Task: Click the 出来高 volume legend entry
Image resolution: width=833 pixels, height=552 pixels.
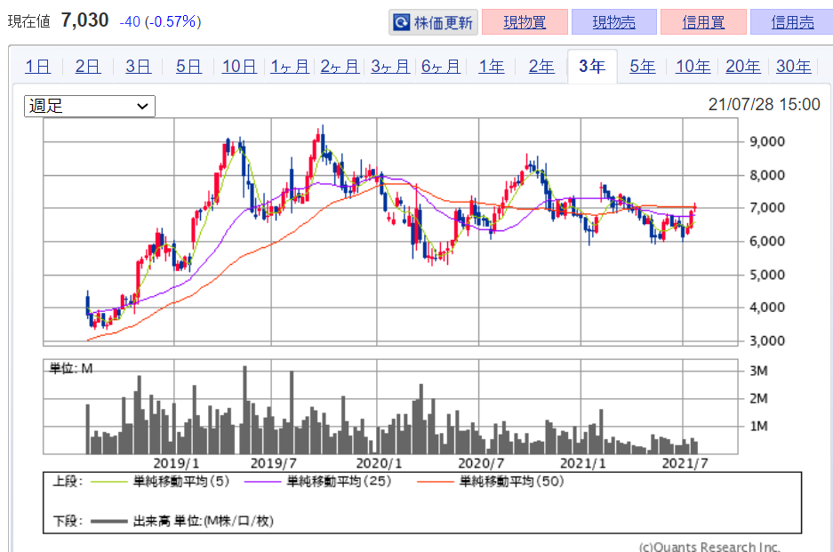Action: coord(203,521)
